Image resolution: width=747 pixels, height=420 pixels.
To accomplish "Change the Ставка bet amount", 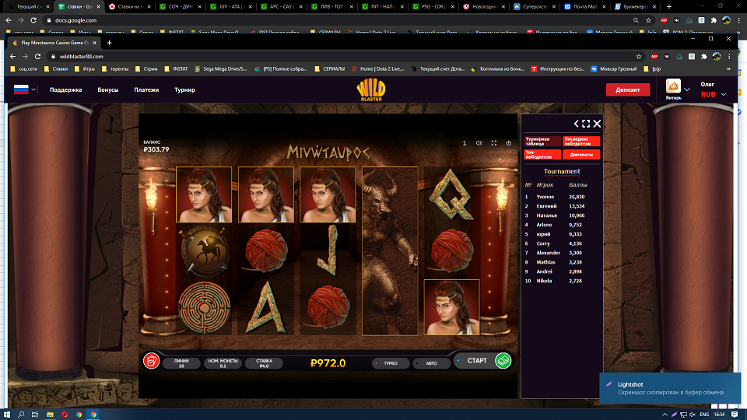I will tap(264, 363).
